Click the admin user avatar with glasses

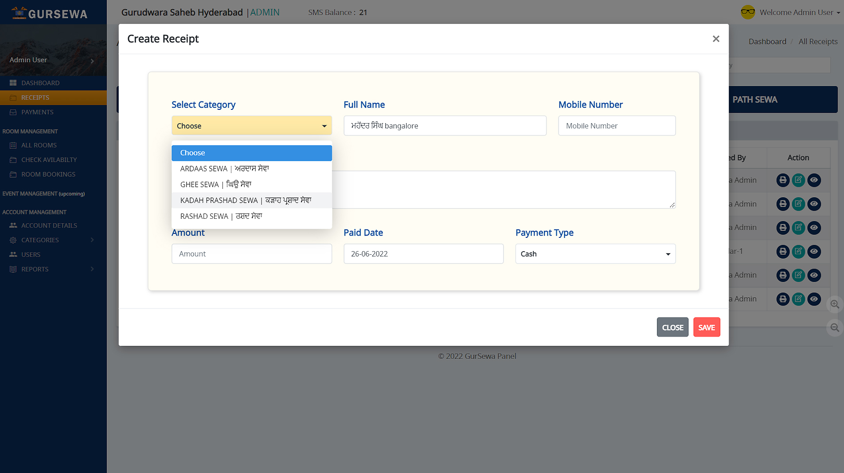pos(748,12)
